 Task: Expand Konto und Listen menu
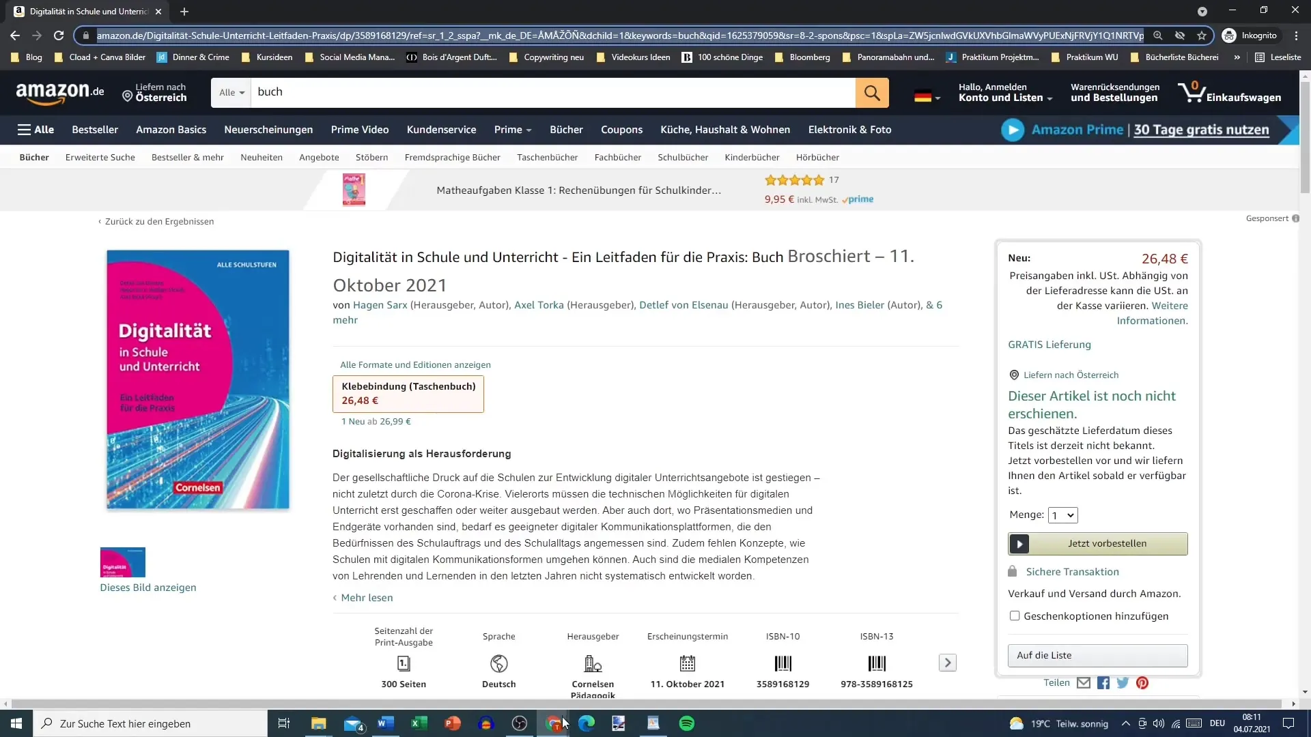pyautogui.click(x=1005, y=93)
